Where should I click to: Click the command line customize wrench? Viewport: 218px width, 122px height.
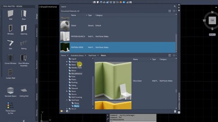[108, 119]
